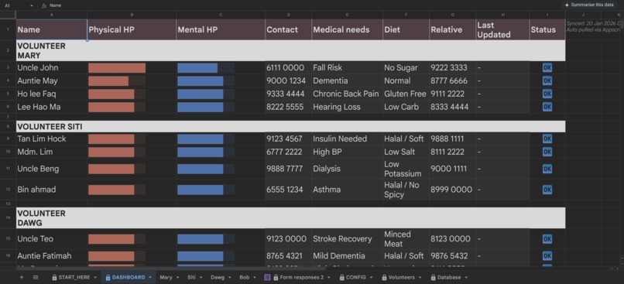
Task: Click the Physical HP header cell
Action: tap(132, 29)
